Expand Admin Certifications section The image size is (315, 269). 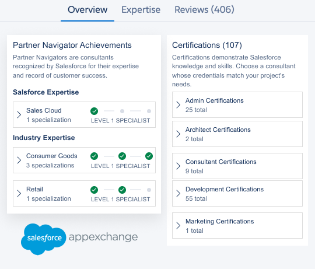click(237, 105)
